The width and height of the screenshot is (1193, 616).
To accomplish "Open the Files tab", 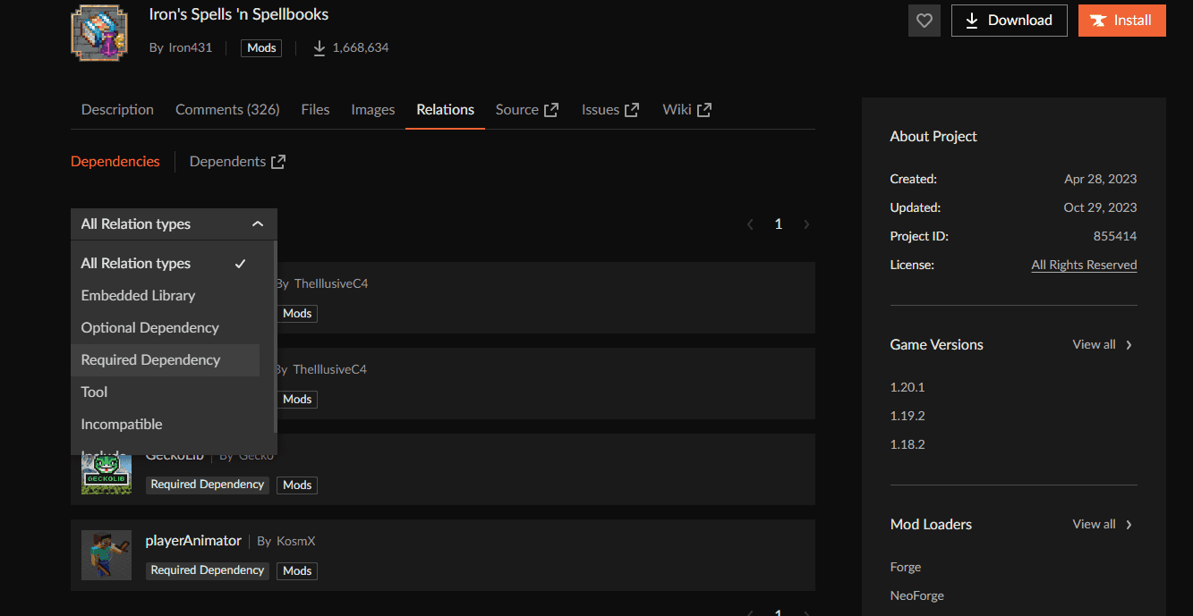I will pyautogui.click(x=315, y=110).
